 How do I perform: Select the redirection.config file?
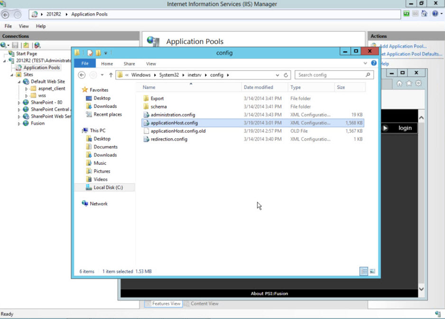pyautogui.click(x=252, y=139)
